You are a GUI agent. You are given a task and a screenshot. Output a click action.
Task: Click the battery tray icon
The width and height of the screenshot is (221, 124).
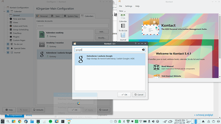145,121
